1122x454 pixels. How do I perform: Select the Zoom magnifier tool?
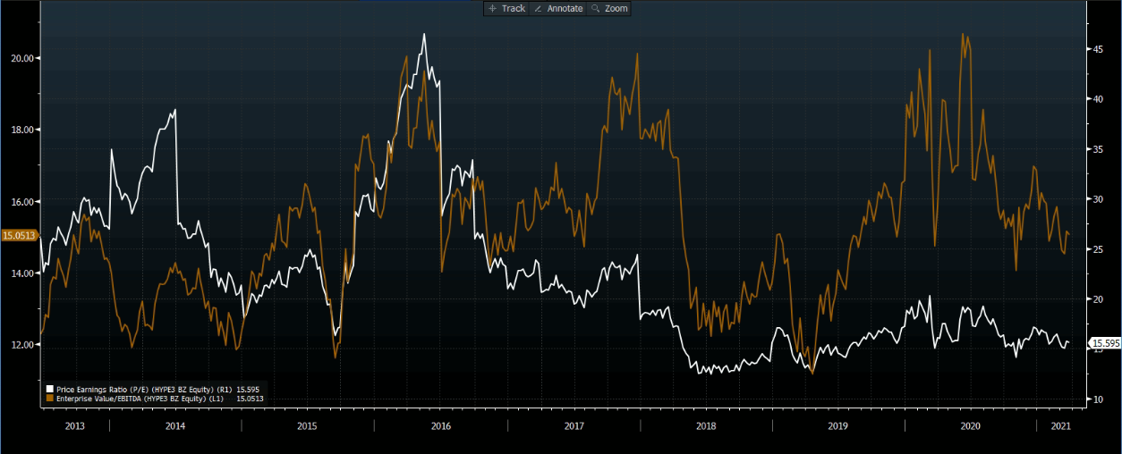pyautogui.click(x=609, y=8)
